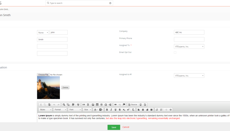Open the Assigned to #1 dropdown
This screenshot has height=131, width=230.
pyautogui.click(x=189, y=76)
